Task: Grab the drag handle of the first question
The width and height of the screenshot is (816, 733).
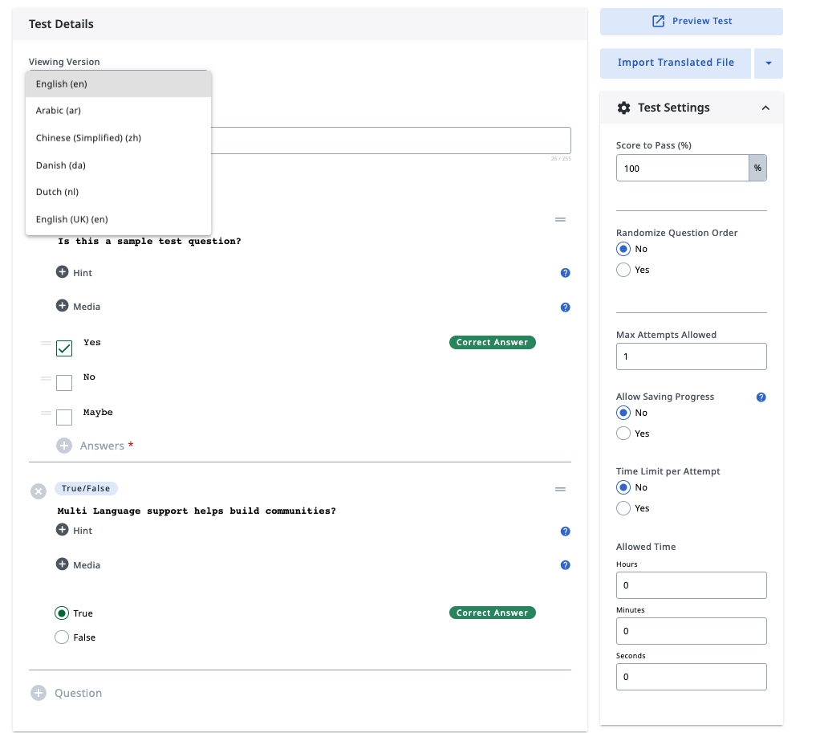Action: point(560,220)
